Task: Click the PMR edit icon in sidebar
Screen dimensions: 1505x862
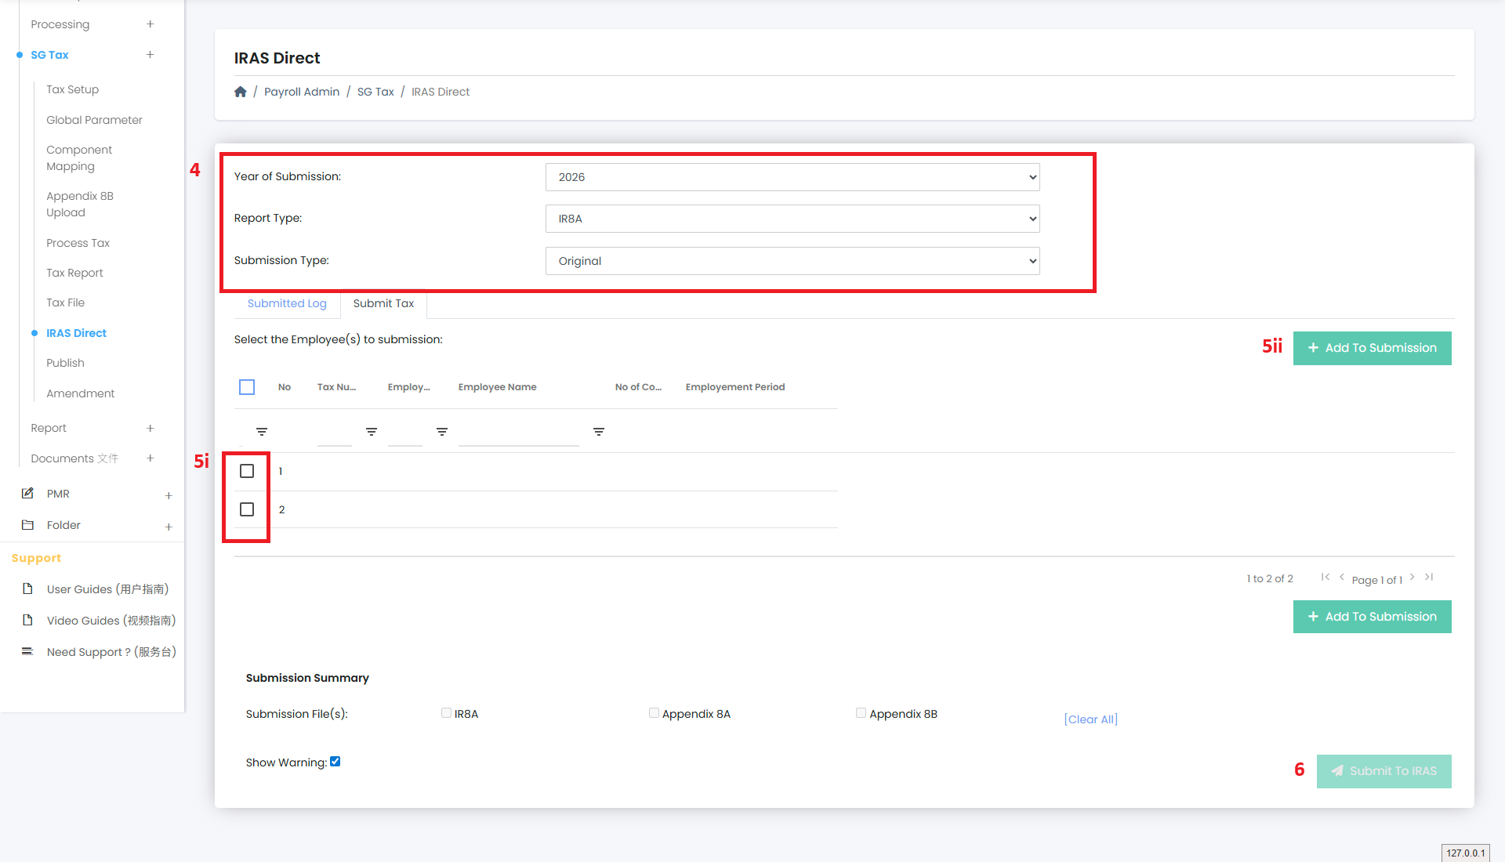Action: point(28,494)
